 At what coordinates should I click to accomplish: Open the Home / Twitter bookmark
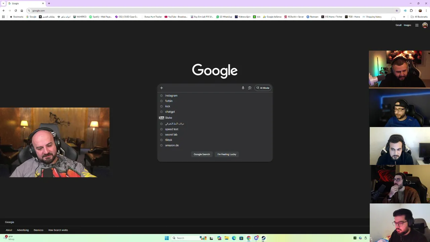coord(332,17)
